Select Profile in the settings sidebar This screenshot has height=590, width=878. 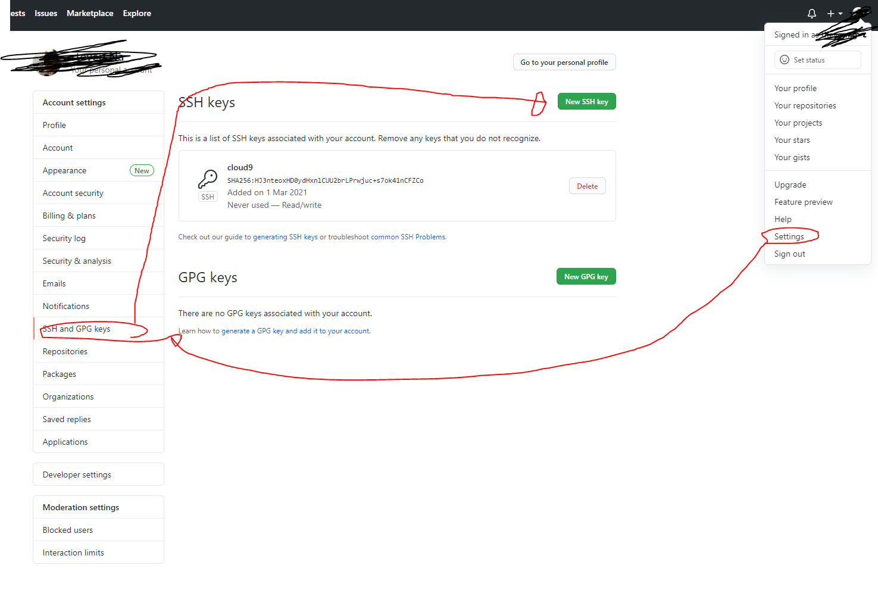tap(98, 125)
